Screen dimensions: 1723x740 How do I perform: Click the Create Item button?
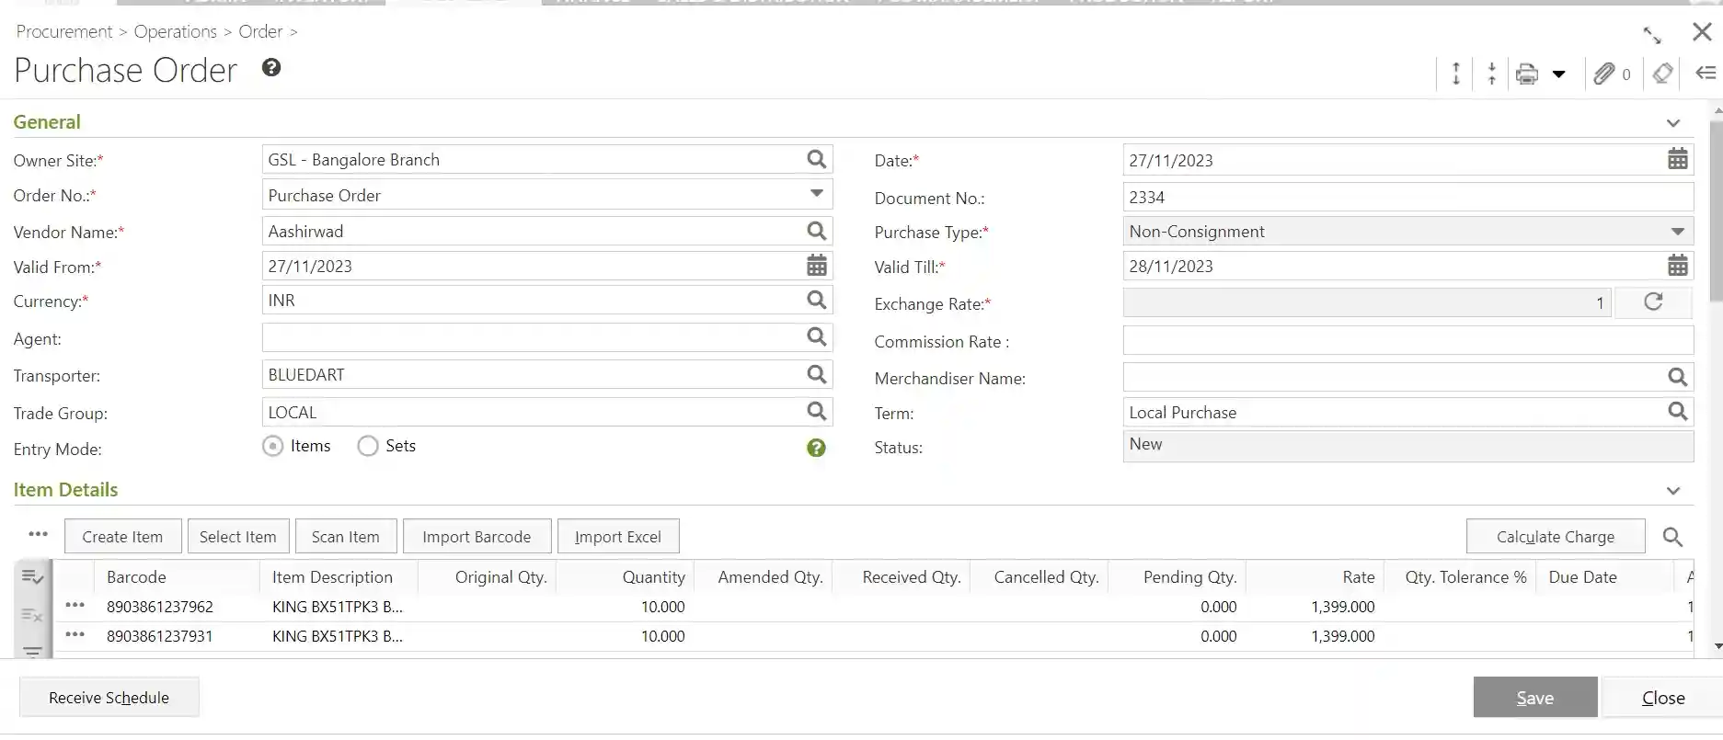(x=122, y=537)
